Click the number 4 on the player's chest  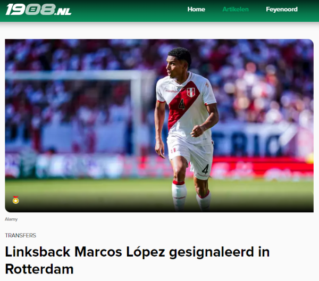coord(182,104)
